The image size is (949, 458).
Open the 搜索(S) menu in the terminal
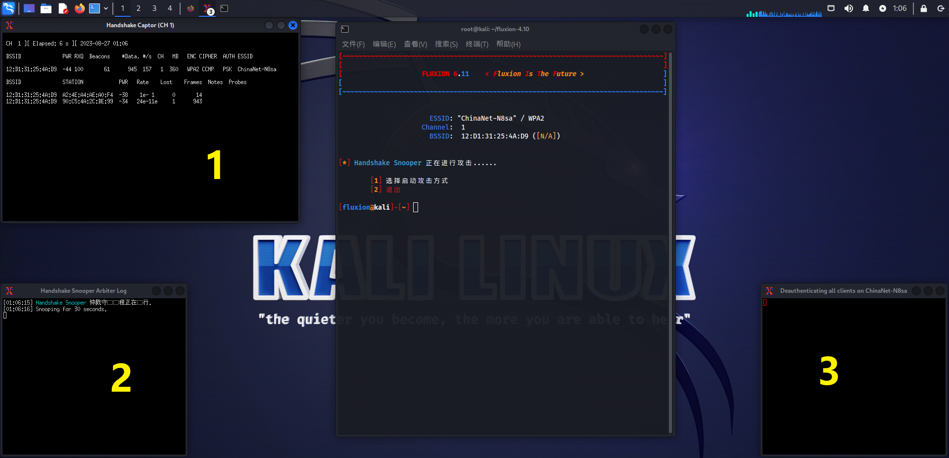446,44
